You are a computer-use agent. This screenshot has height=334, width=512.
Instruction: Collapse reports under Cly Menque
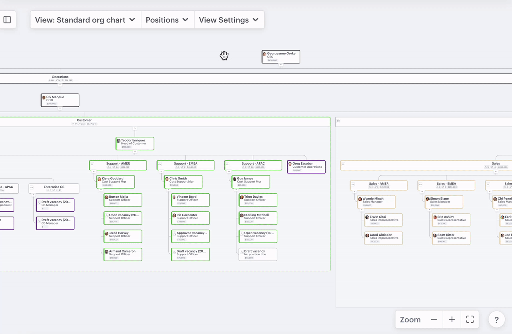click(x=60, y=108)
